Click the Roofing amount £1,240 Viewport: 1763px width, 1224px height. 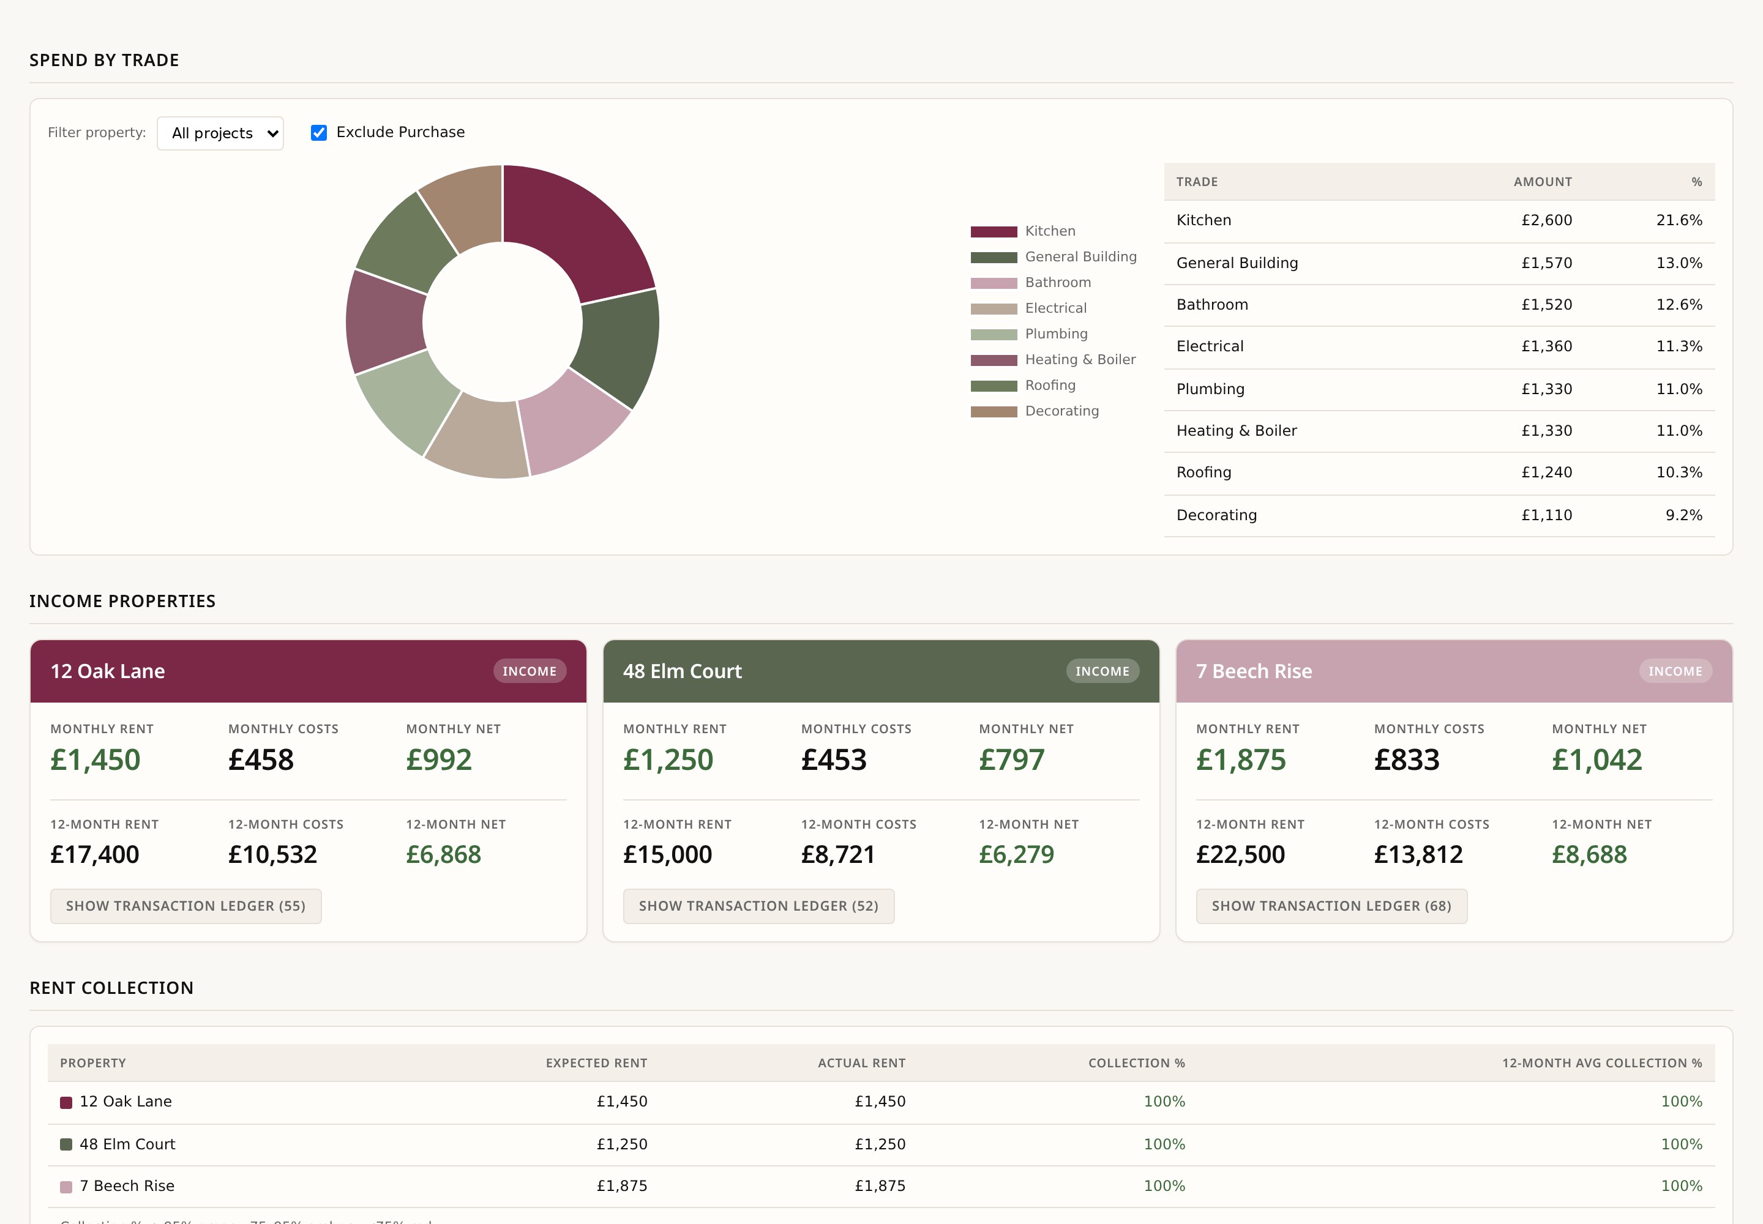tap(1547, 472)
